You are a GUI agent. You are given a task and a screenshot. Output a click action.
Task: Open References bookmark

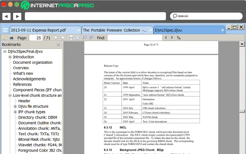(x=22, y=84)
